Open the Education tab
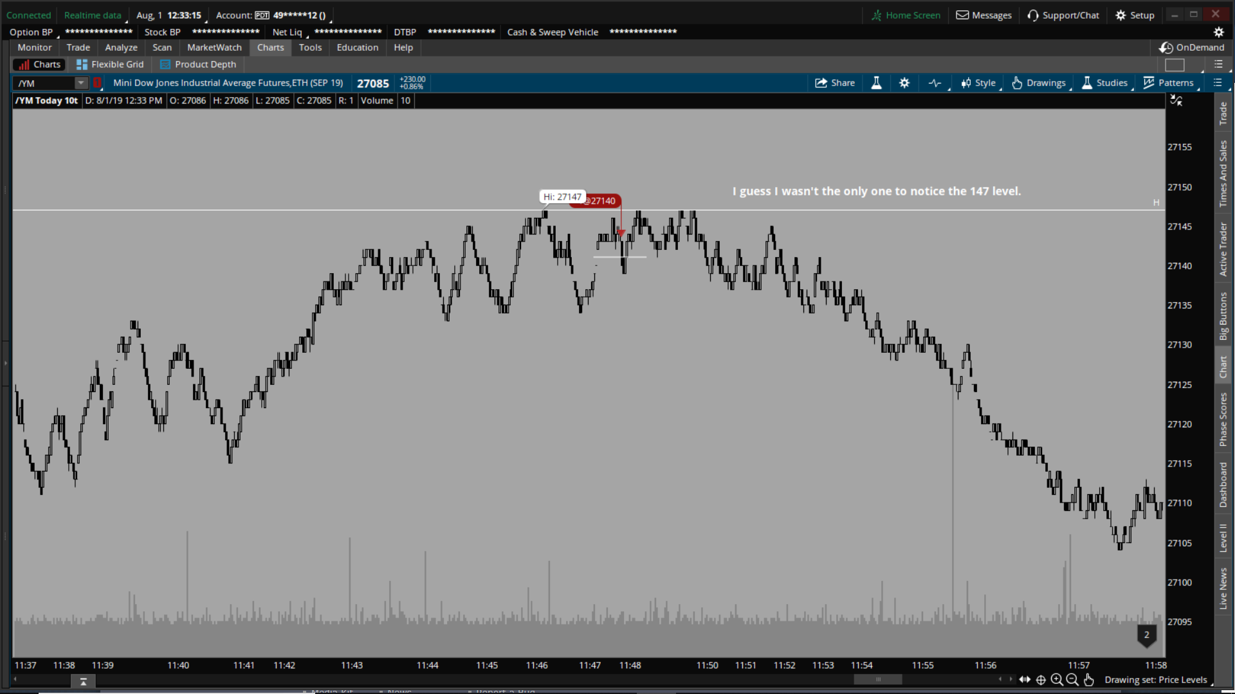The height and width of the screenshot is (694, 1235). tap(358, 48)
